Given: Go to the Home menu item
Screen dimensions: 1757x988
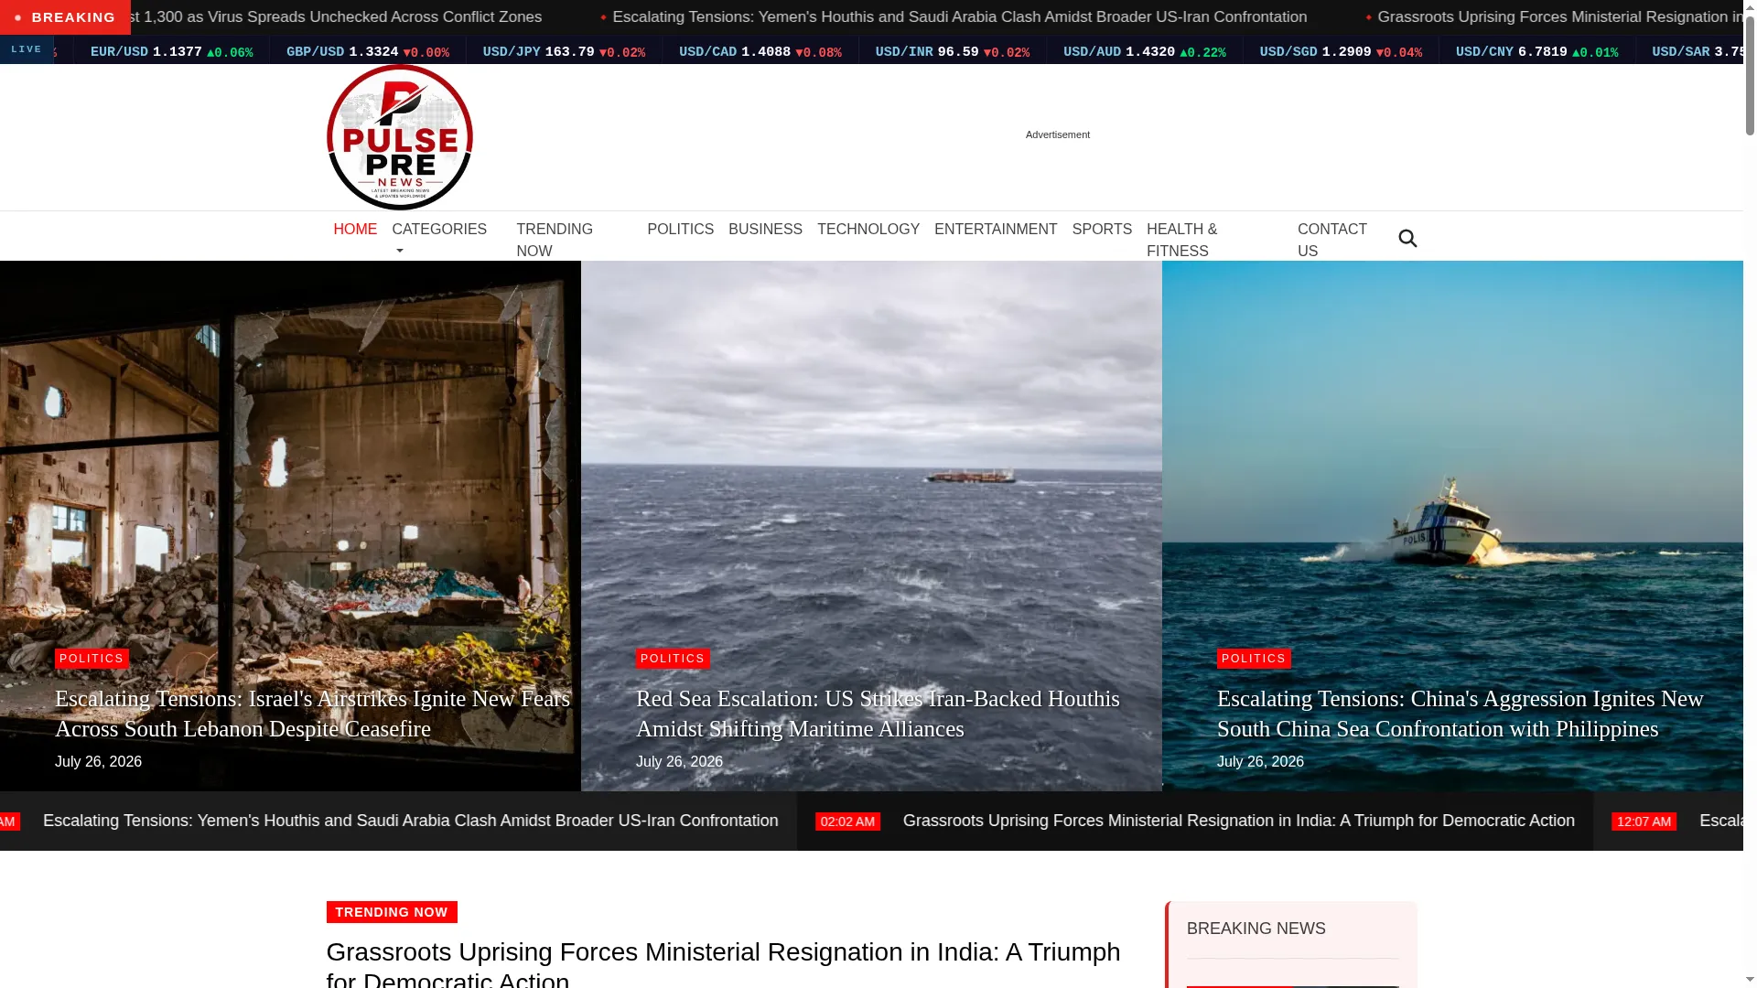Looking at the screenshot, I should click(x=355, y=230).
